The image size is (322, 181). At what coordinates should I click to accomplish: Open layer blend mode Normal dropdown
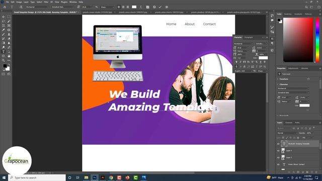click(x=287, y=133)
